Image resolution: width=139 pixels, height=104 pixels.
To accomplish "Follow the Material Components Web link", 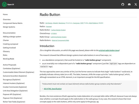I will [x=61, y=40].
